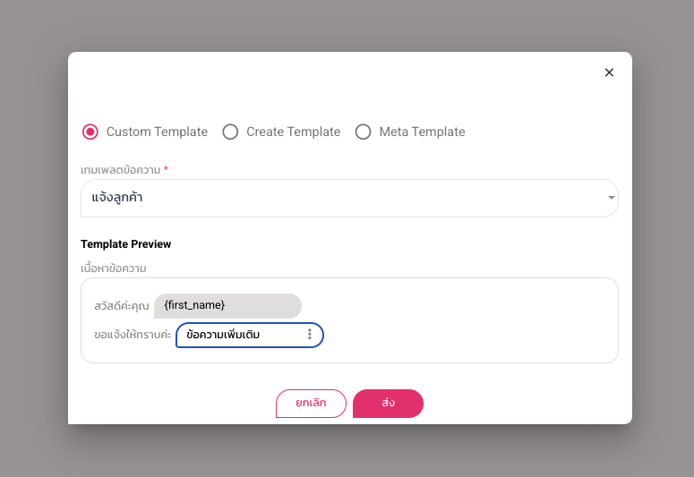Select the Create Template radio button
Image resolution: width=694 pixels, height=477 pixels.
pyautogui.click(x=230, y=132)
